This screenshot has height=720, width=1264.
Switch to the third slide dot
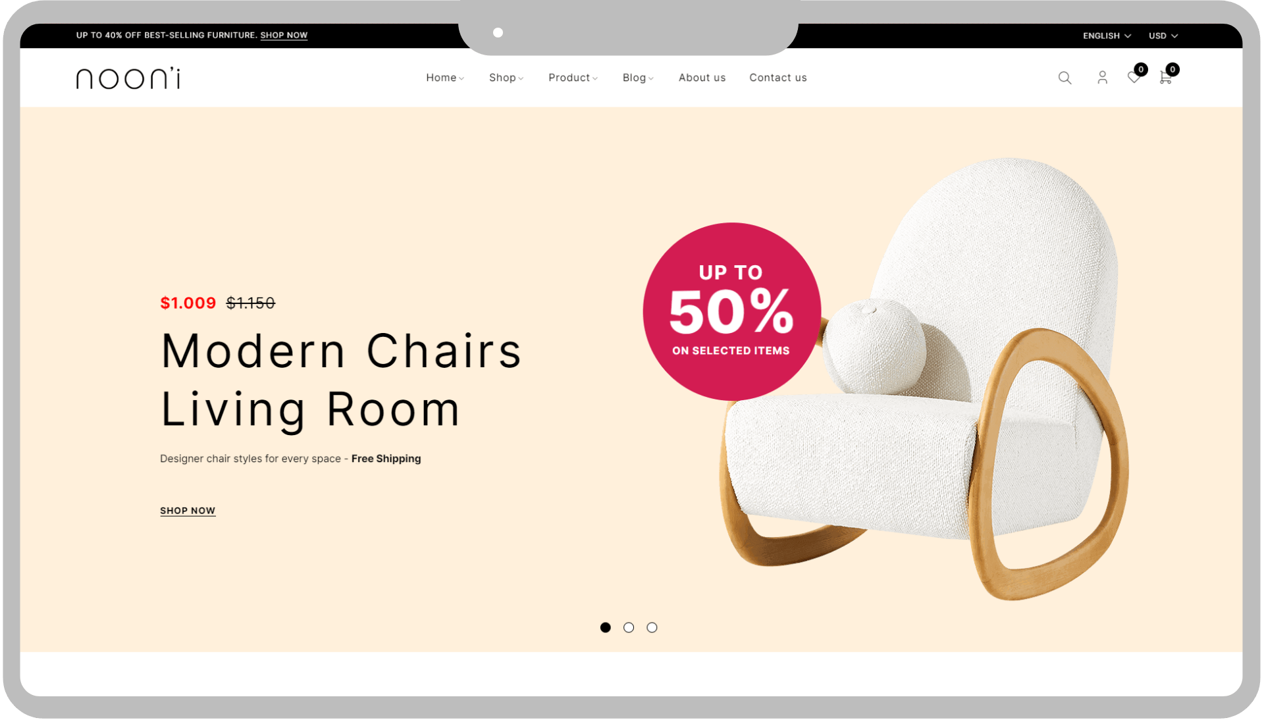pyautogui.click(x=652, y=627)
